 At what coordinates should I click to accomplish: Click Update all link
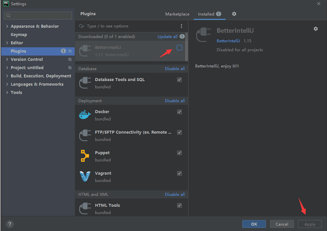pos(167,37)
